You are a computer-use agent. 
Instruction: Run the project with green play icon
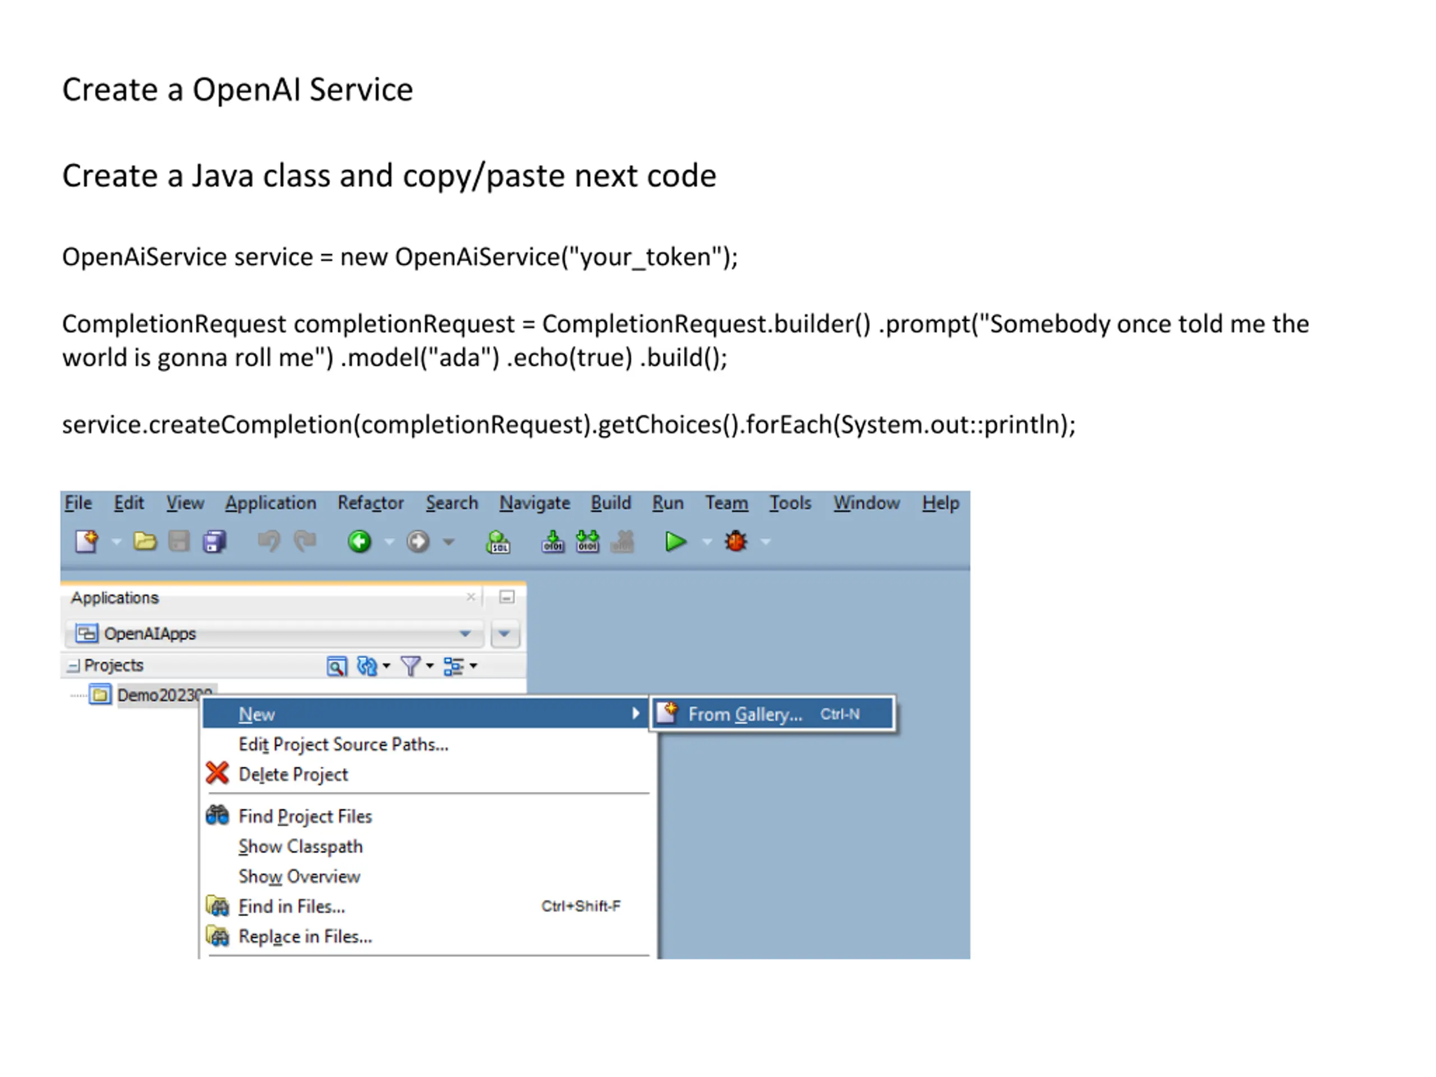[675, 541]
